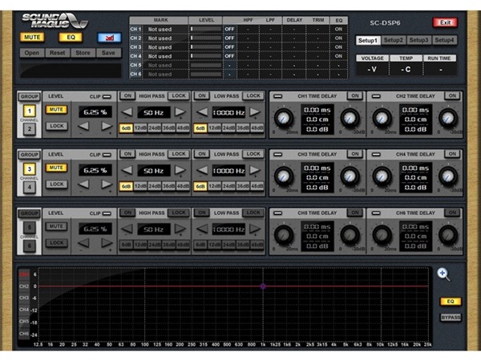
Task: Increase channel 1 level with right arrow
Action: tap(107, 126)
